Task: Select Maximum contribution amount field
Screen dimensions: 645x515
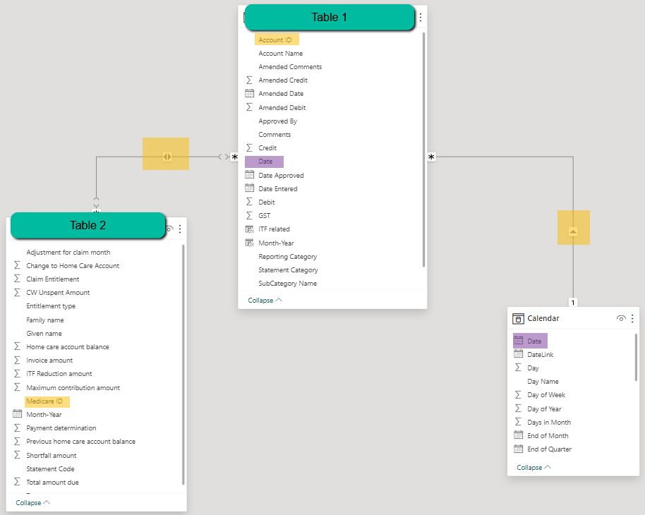Action: pos(73,387)
